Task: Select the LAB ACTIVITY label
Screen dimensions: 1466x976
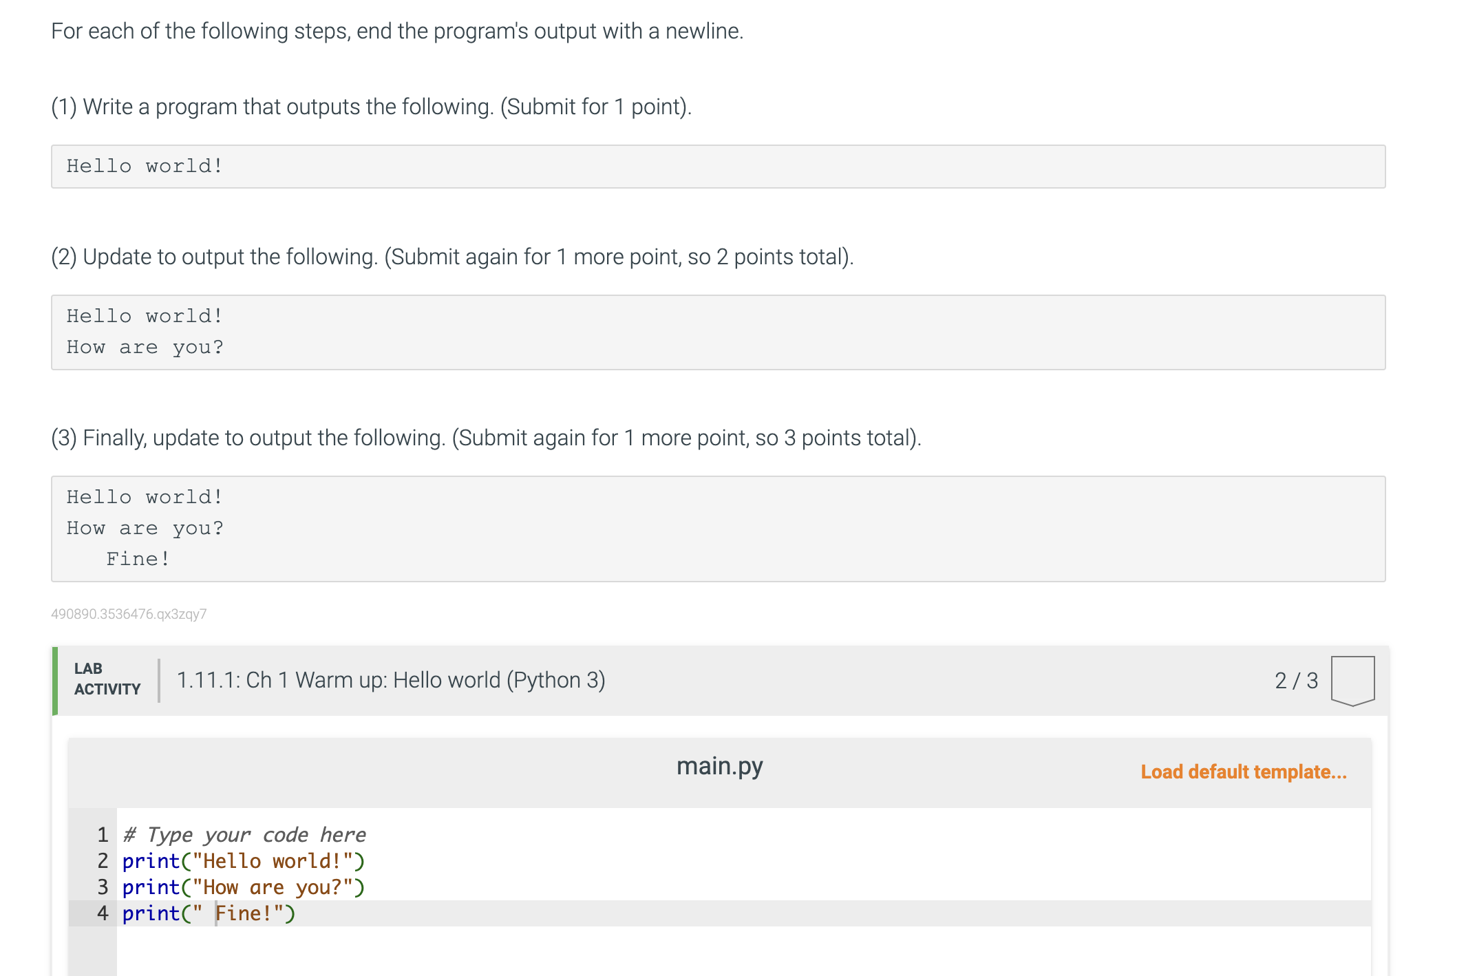Action: [x=106, y=678]
